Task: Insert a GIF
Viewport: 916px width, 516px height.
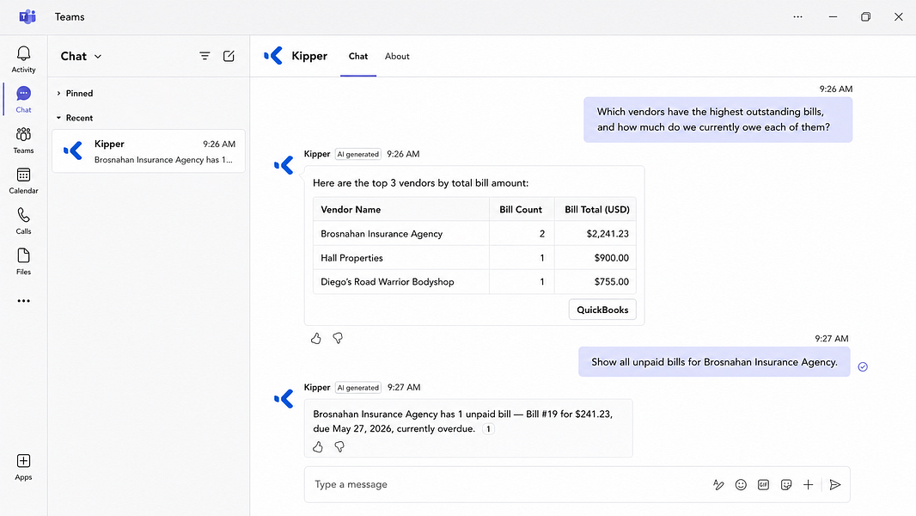Action: coord(763,484)
